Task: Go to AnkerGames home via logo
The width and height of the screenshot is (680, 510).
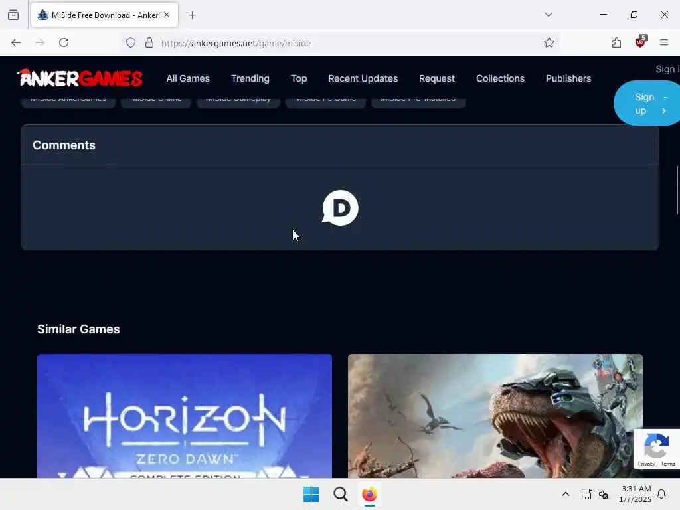Action: (80, 78)
